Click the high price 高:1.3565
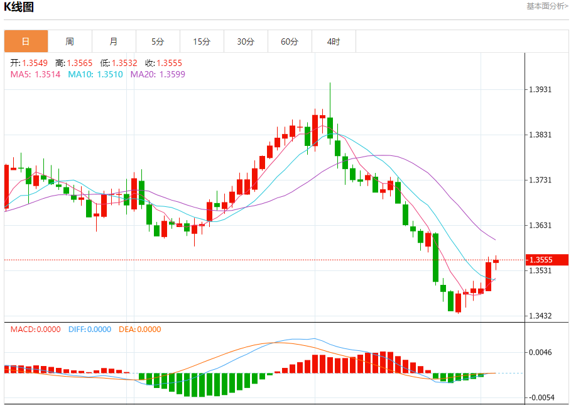 tap(74, 63)
